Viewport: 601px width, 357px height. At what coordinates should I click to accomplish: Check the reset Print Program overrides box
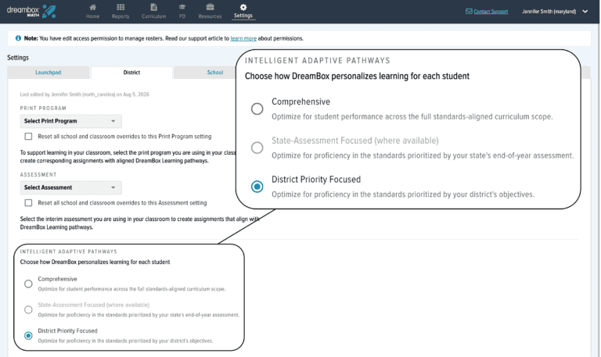28,136
